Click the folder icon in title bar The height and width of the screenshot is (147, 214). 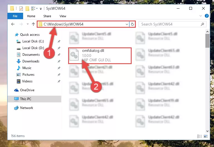(x=12, y=8)
